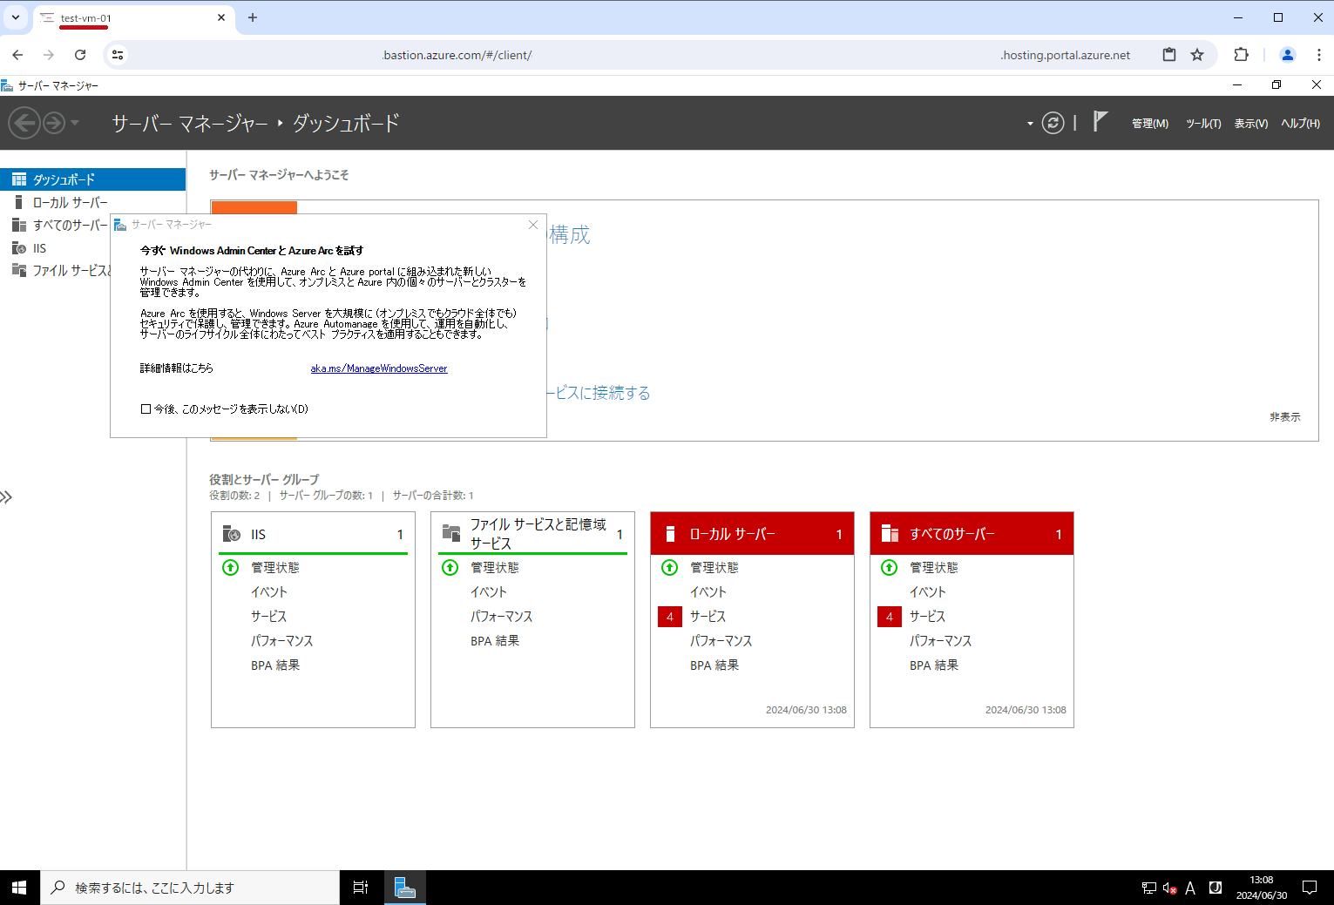Click red 4 badge in ローカル サーバー tile
The width and height of the screenshot is (1334, 905).
670,617
